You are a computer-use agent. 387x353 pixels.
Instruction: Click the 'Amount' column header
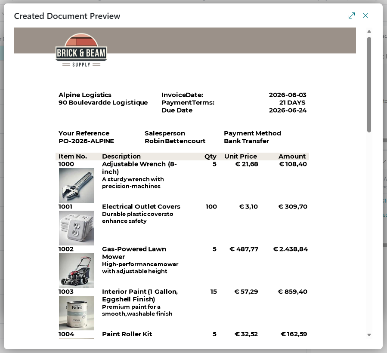point(292,156)
